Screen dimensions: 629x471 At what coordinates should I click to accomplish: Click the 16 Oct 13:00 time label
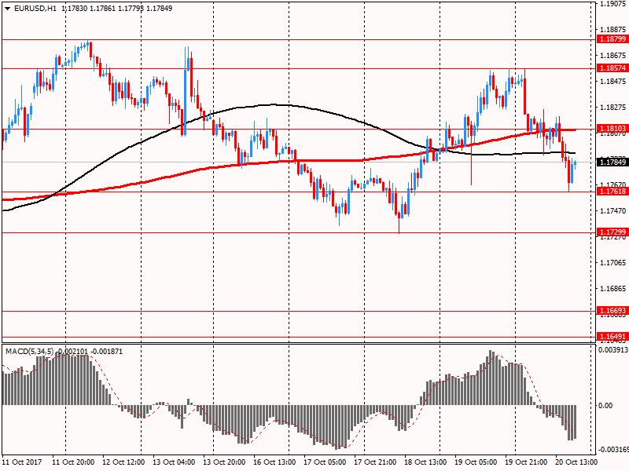coord(274,462)
